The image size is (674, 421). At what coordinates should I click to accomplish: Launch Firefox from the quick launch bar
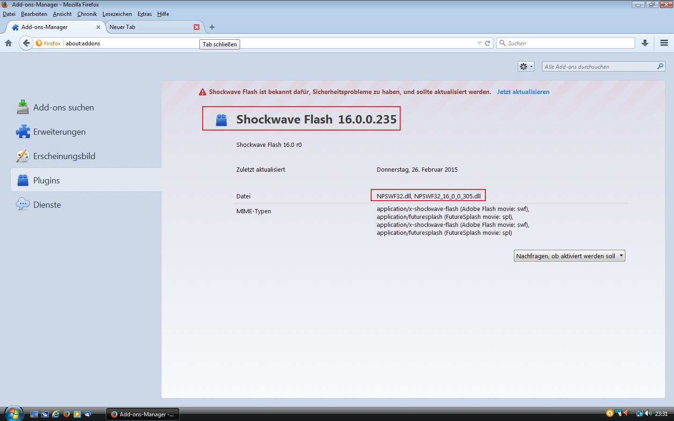[66, 414]
